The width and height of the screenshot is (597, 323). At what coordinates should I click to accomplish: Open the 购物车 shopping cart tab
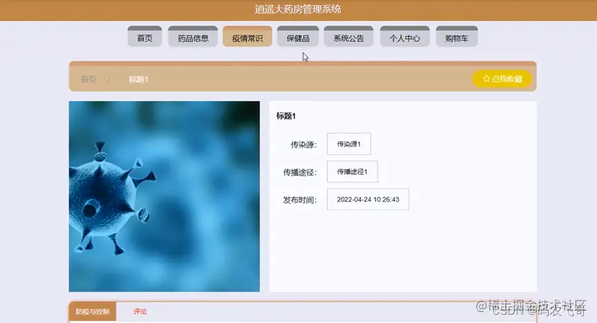pyautogui.click(x=456, y=37)
